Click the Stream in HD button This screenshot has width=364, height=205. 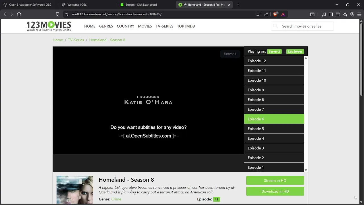(x=275, y=181)
